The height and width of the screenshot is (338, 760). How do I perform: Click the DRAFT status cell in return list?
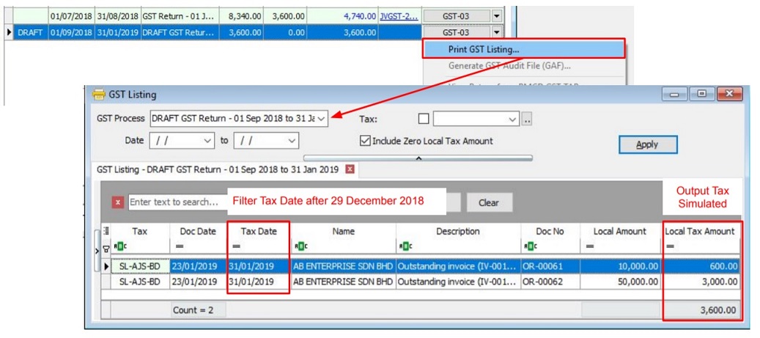click(31, 32)
